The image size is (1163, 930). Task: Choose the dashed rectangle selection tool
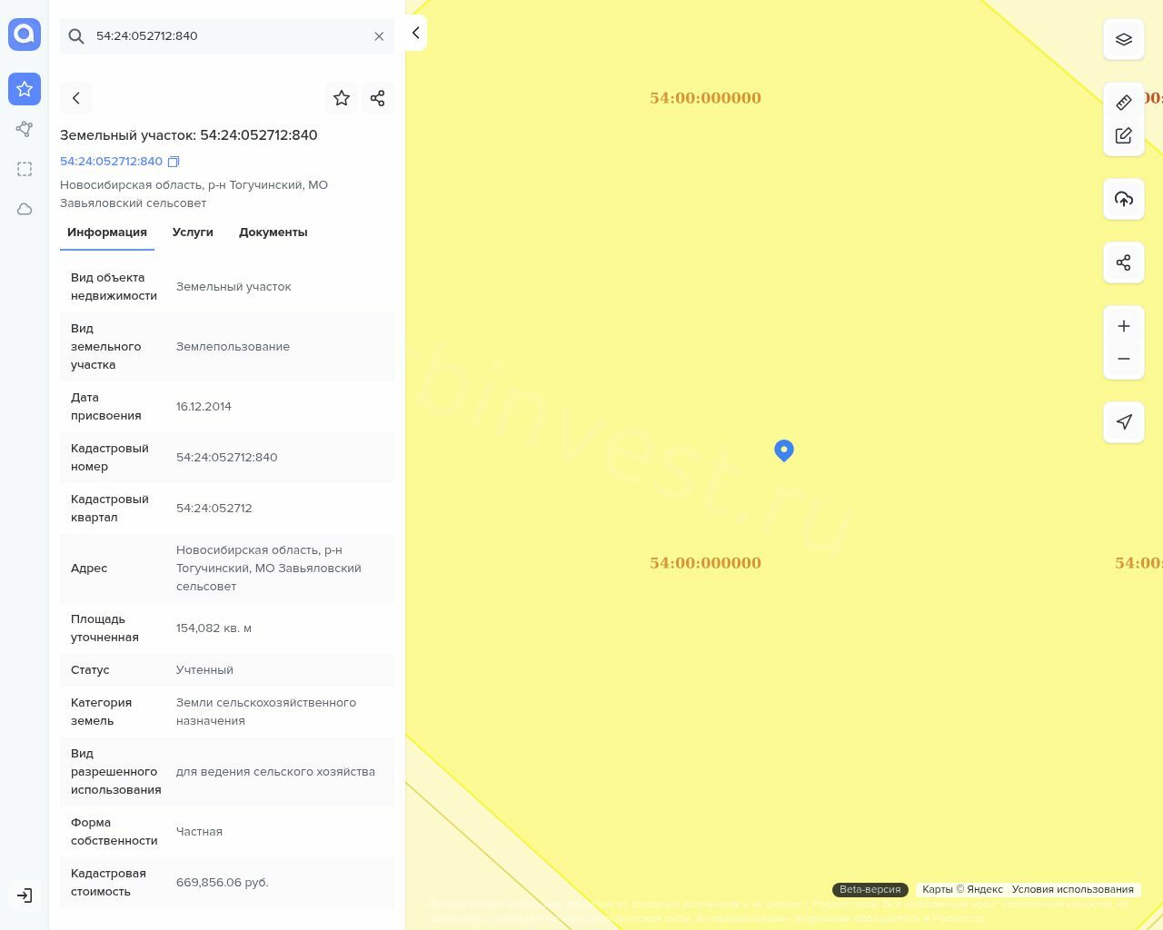pyautogui.click(x=25, y=169)
